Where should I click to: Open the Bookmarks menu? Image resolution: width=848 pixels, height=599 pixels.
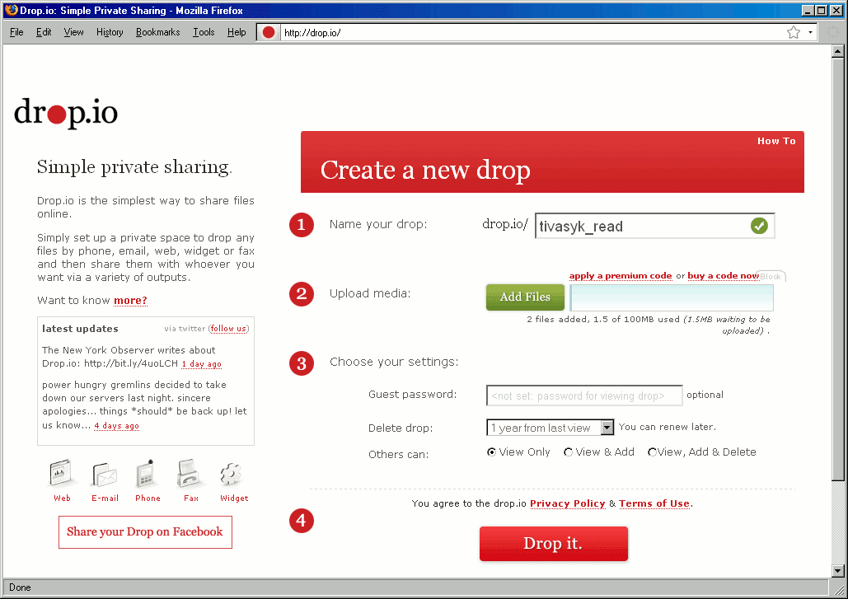158,32
